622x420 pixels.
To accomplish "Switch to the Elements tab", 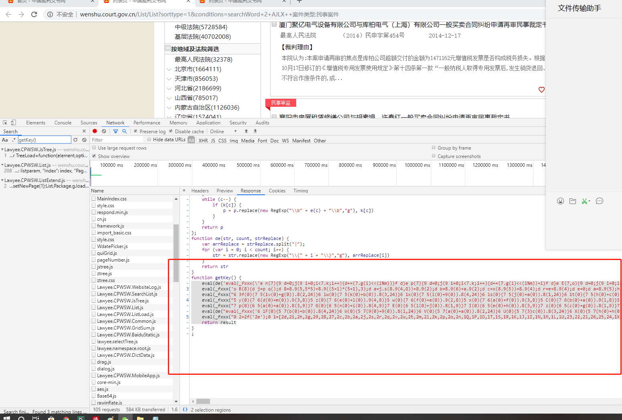I will coord(36,123).
